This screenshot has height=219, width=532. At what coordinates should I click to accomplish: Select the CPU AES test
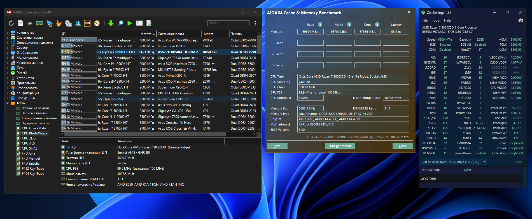click(28, 143)
